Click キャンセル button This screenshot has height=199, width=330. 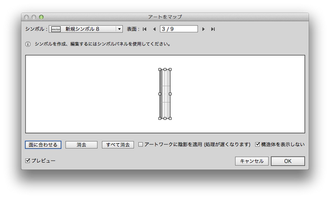pyautogui.click(x=252, y=161)
